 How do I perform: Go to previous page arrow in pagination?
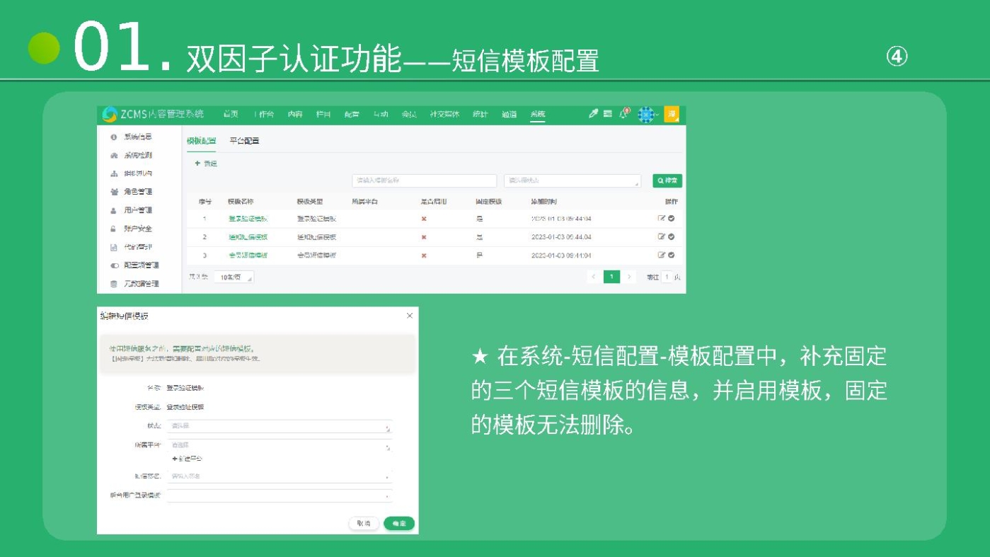(594, 277)
